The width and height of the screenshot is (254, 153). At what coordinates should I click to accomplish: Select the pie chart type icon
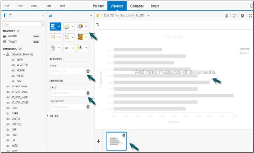click(x=80, y=26)
